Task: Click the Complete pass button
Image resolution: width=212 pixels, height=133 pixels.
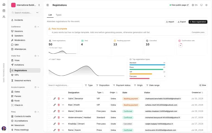Action: (198, 32)
